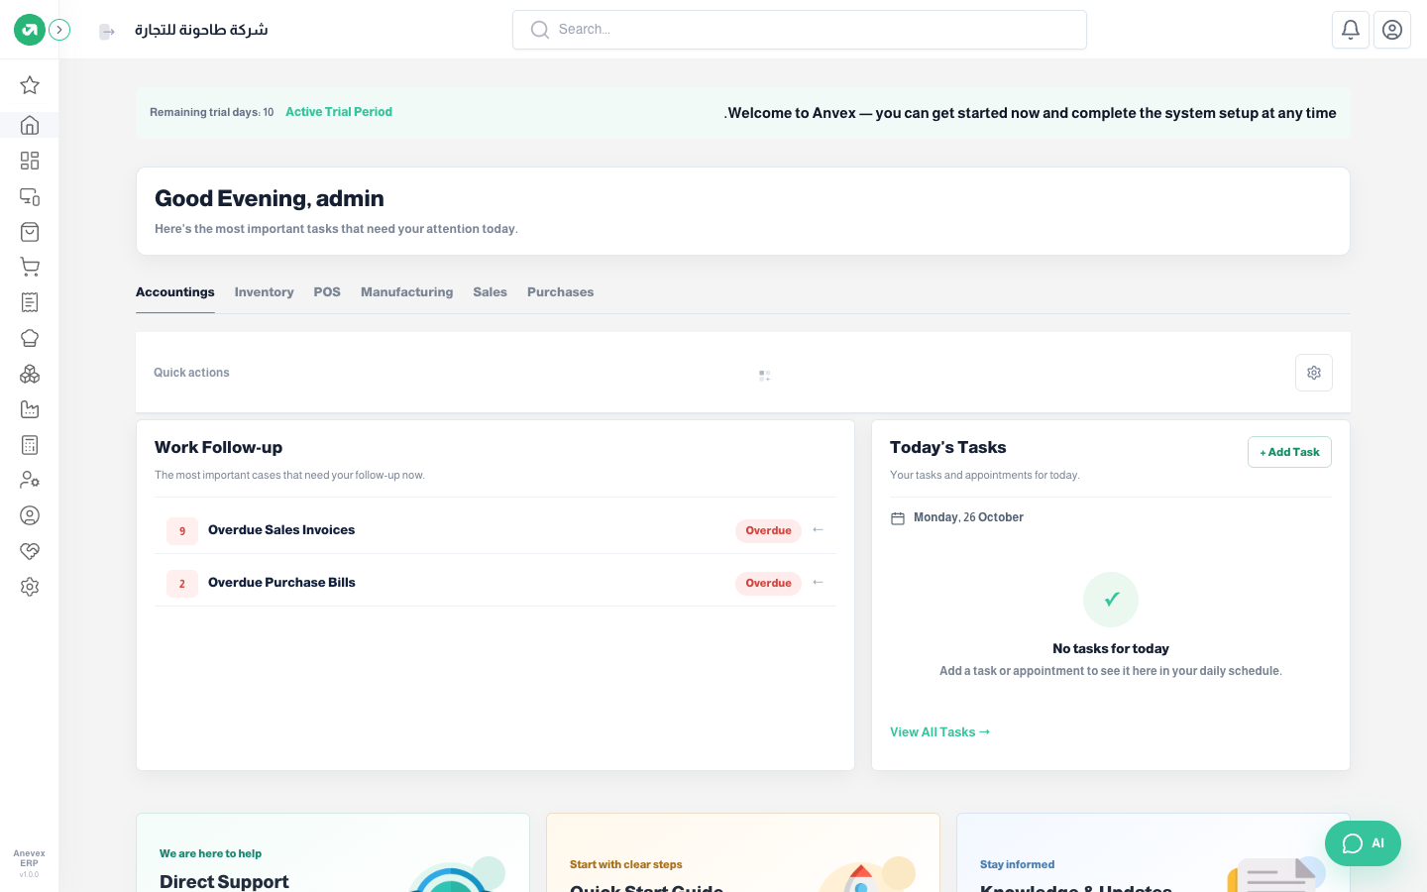Click the small grid icon in Quick actions

pos(764,376)
